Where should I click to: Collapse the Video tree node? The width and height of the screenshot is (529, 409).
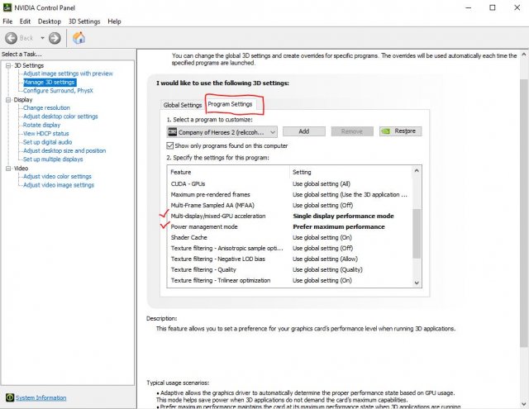click(x=7, y=168)
